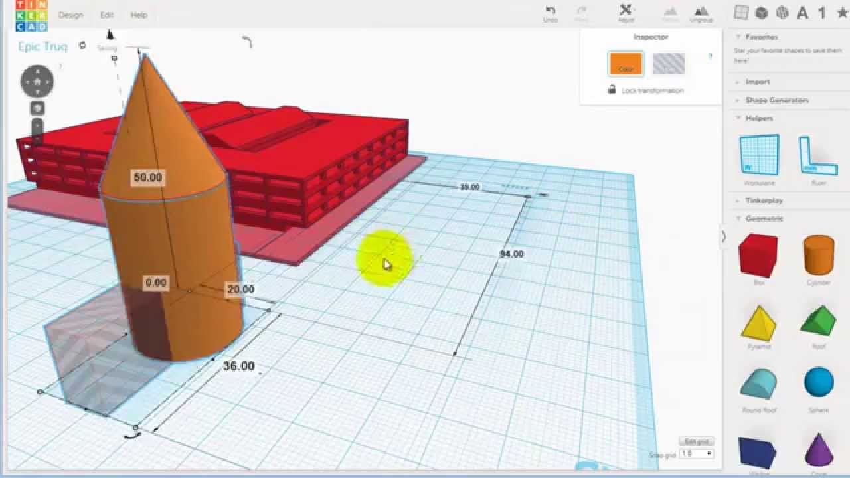Screen dimensions: 850x478
Task: Click the curved rotation arrow above the model
Action: point(247,42)
